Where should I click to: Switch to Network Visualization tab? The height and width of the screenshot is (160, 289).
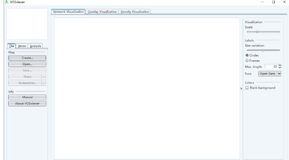coord(68,11)
